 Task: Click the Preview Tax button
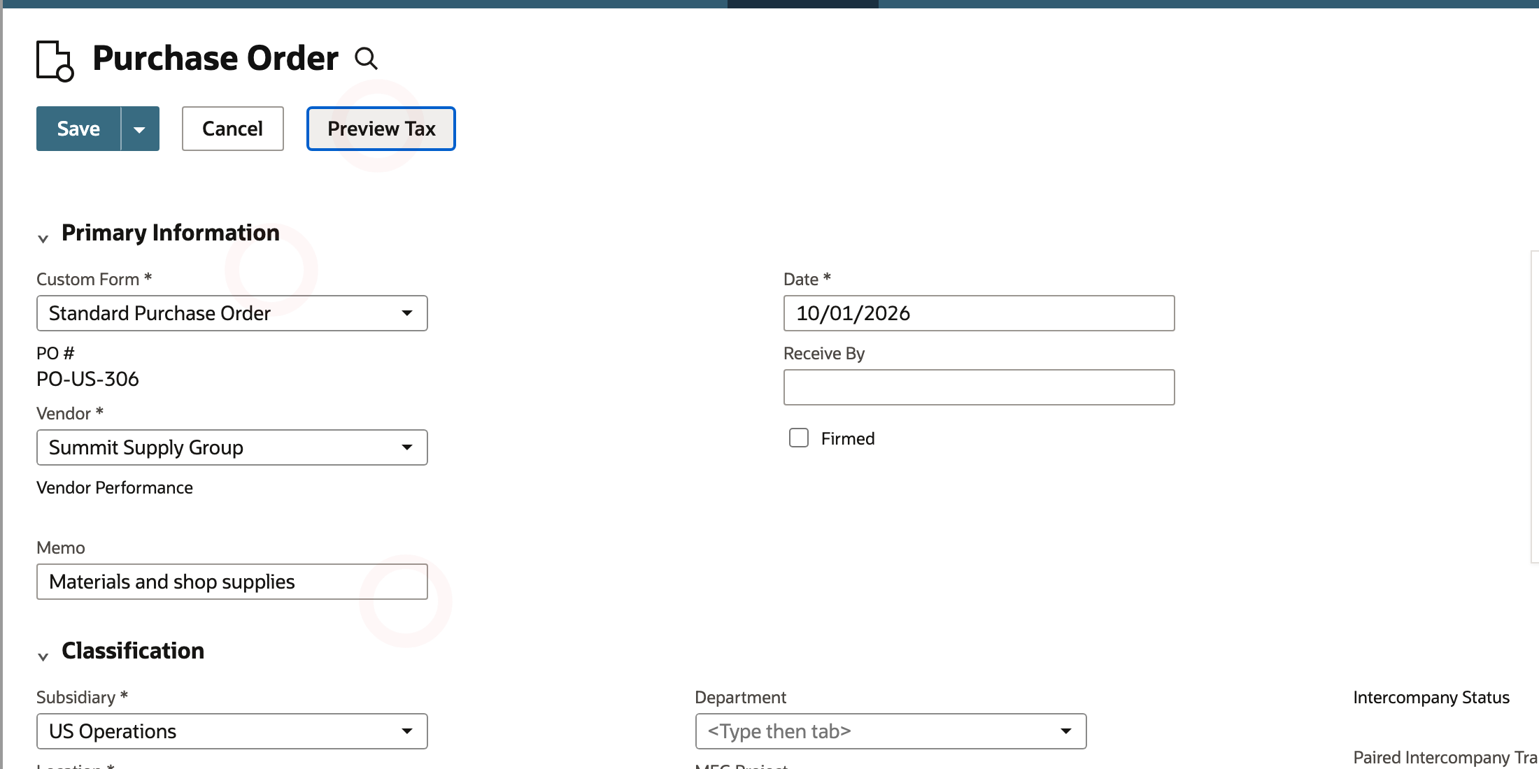pyautogui.click(x=381, y=129)
